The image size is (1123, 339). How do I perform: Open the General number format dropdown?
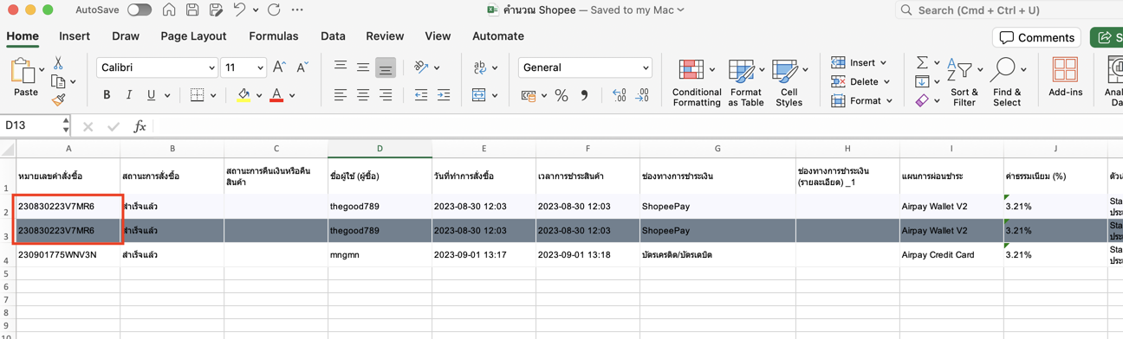point(585,67)
